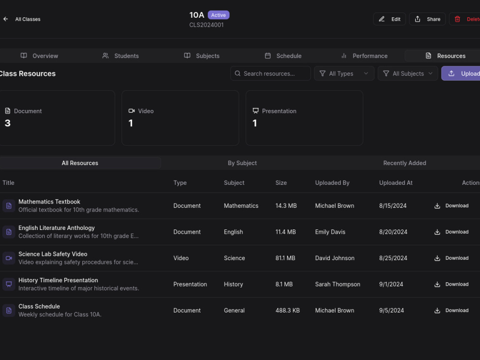Open the Subjects tab

point(202,56)
